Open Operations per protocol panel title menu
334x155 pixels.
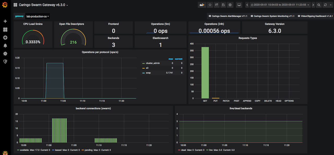point(100,52)
